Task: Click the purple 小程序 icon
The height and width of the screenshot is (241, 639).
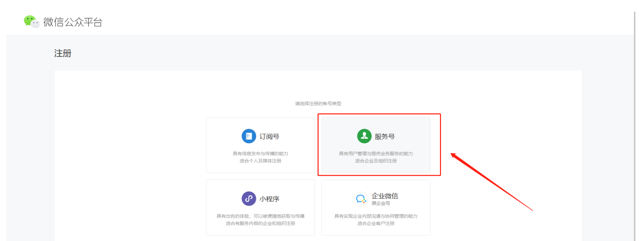Action: (x=249, y=199)
